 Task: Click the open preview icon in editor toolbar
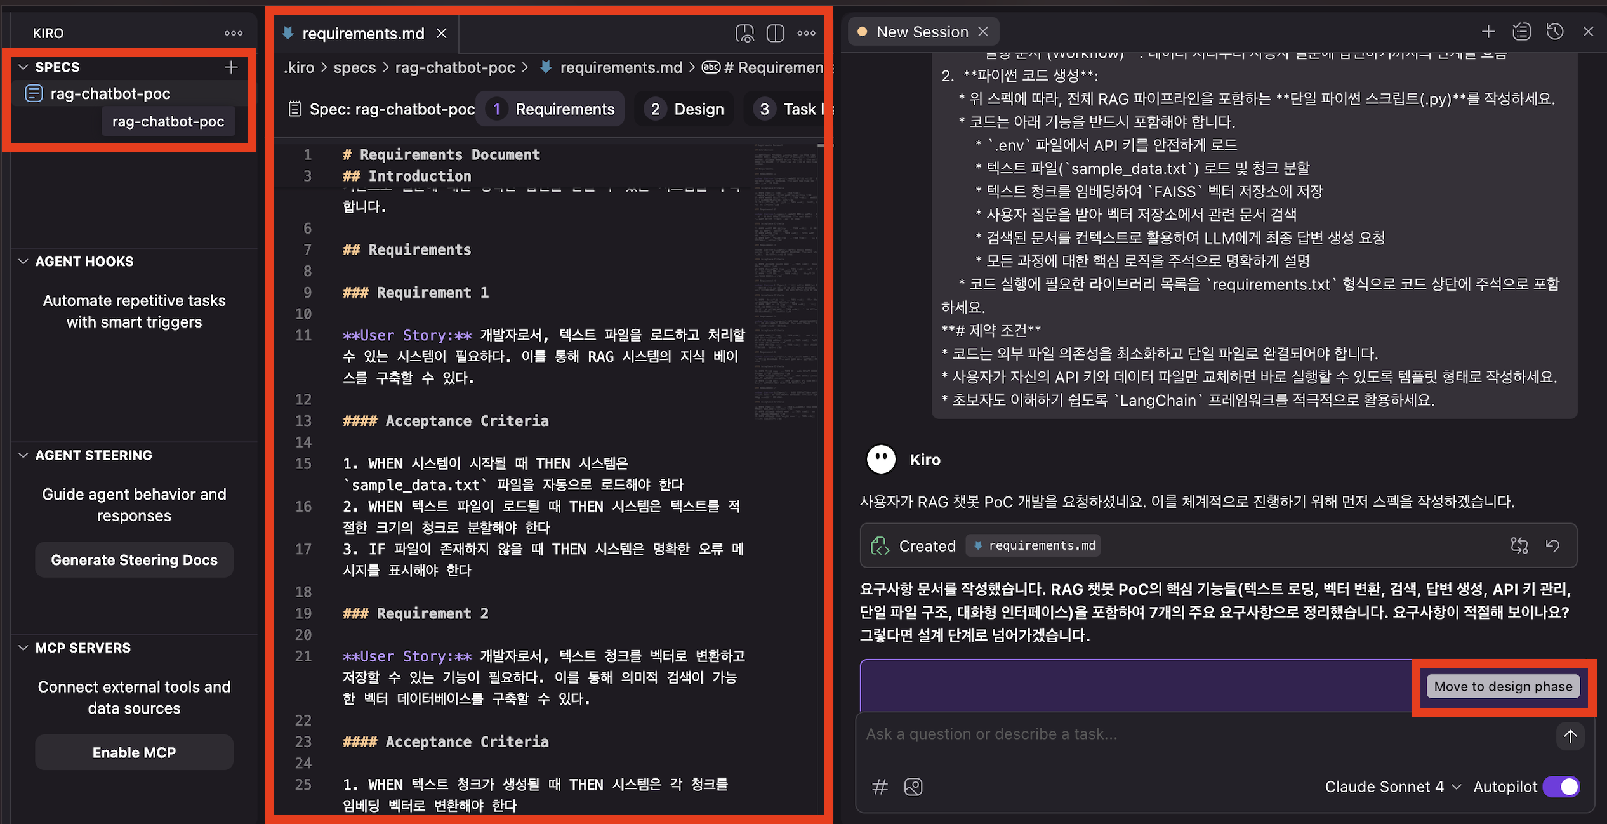click(744, 33)
